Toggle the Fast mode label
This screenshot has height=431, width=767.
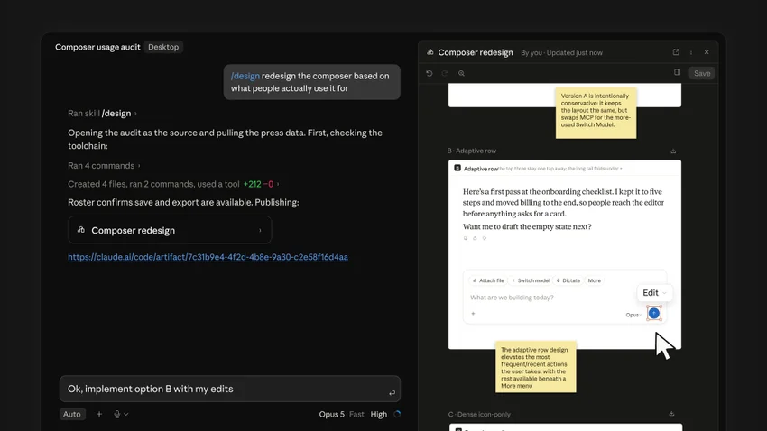[356, 415]
